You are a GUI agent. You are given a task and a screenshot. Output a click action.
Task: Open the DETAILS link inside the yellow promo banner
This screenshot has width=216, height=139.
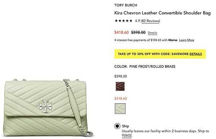(x=195, y=54)
